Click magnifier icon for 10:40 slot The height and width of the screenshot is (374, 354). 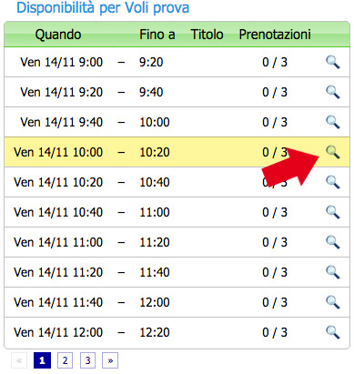coord(333,212)
